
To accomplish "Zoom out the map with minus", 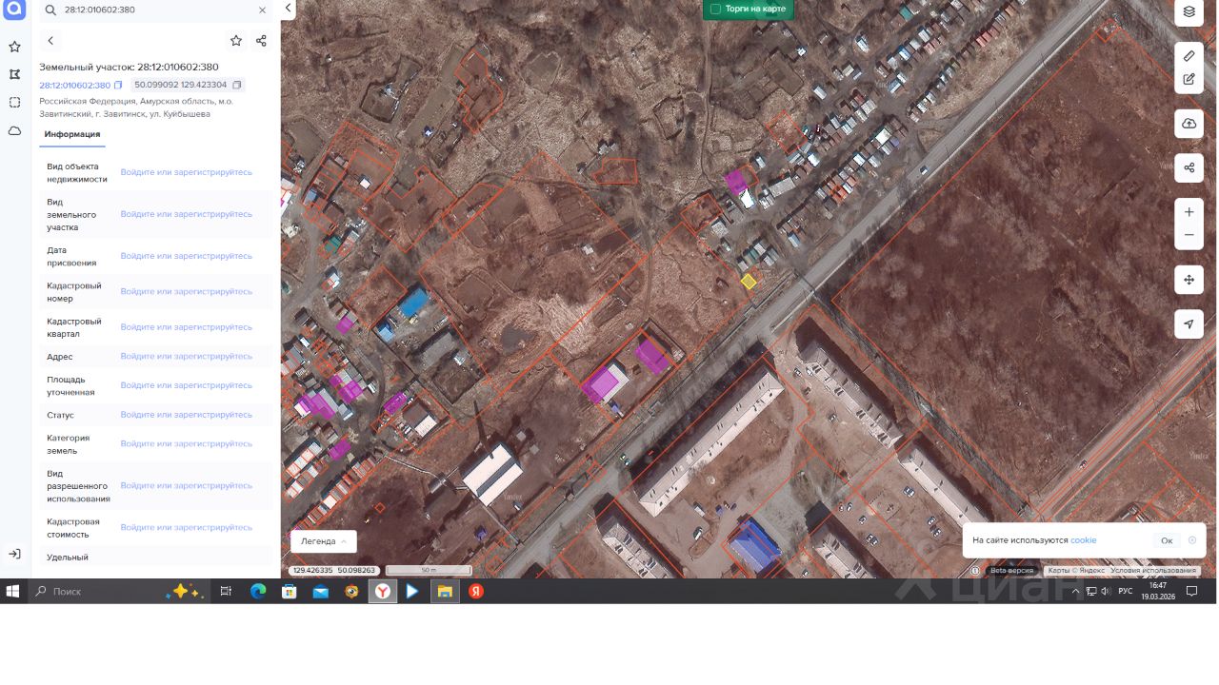I will pos(1189,235).
